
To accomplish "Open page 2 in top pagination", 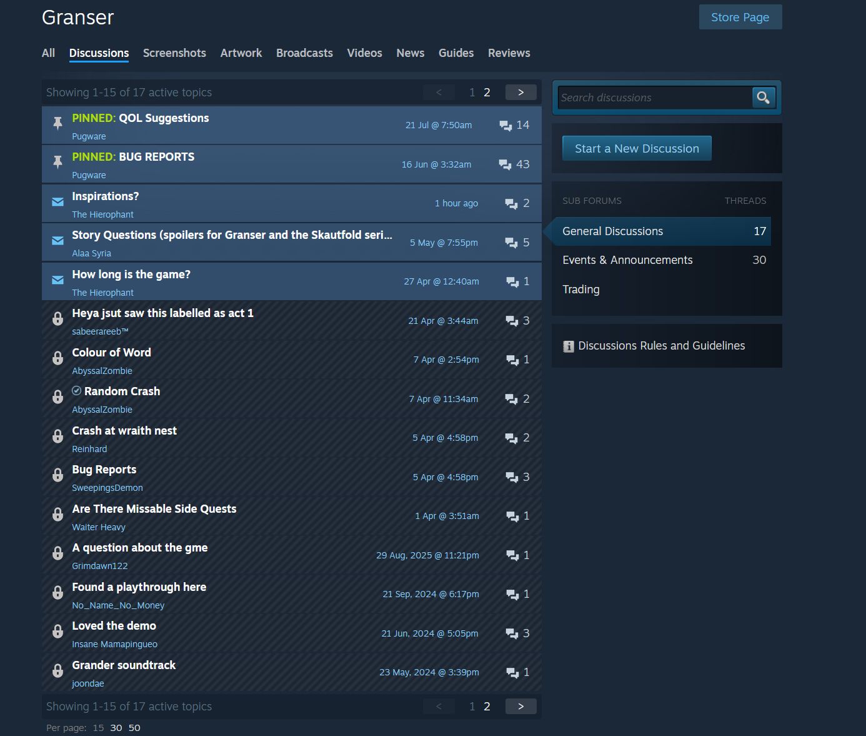I will point(487,93).
